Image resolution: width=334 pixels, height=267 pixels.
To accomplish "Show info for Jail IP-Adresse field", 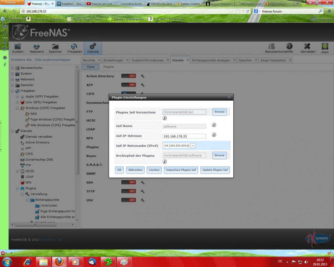I will click(x=214, y=135).
